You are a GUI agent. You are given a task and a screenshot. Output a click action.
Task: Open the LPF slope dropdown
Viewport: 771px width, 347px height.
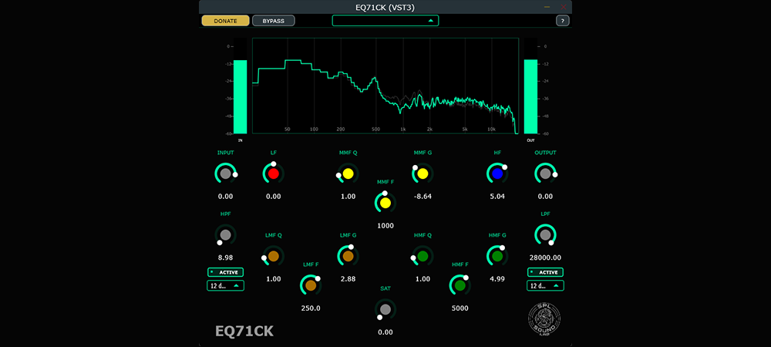pyautogui.click(x=545, y=285)
